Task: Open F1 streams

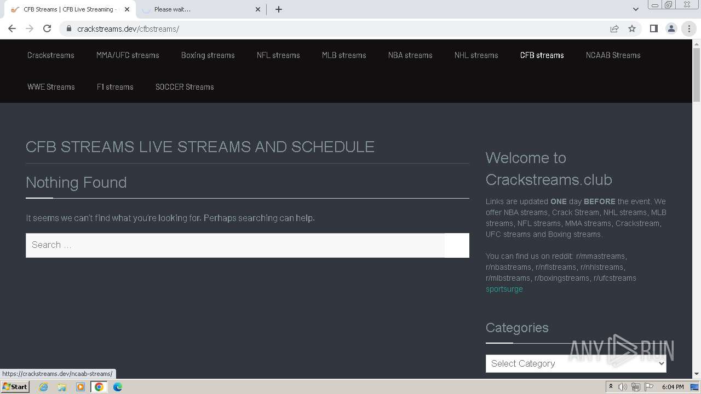Action: [115, 87]
